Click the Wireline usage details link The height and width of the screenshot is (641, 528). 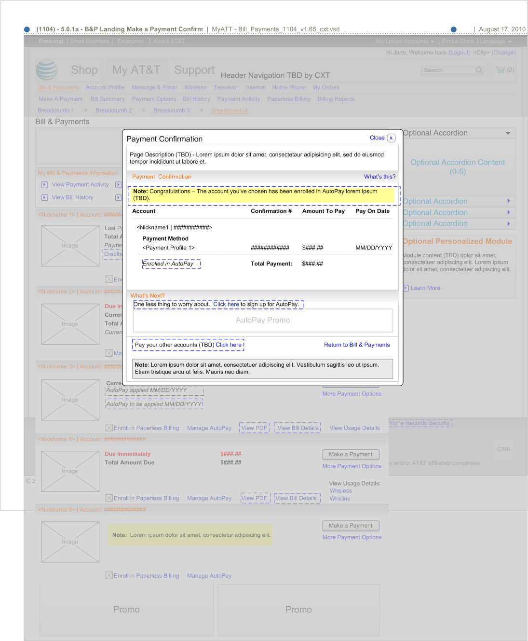340,499
